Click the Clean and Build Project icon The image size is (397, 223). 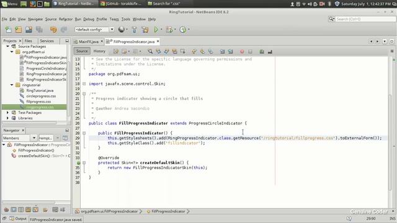tap(145, 30)
